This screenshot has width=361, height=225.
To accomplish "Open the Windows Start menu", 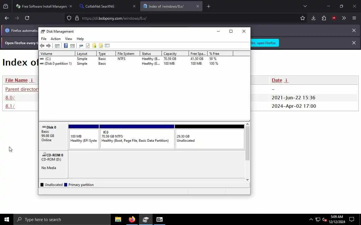I will click(7, 219).
